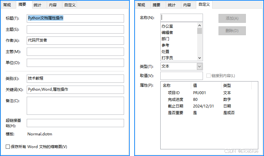The width and height of the screenshot is (264, 156).
Task: Click the 主题 subject input field
Action: tap(75, 29)
